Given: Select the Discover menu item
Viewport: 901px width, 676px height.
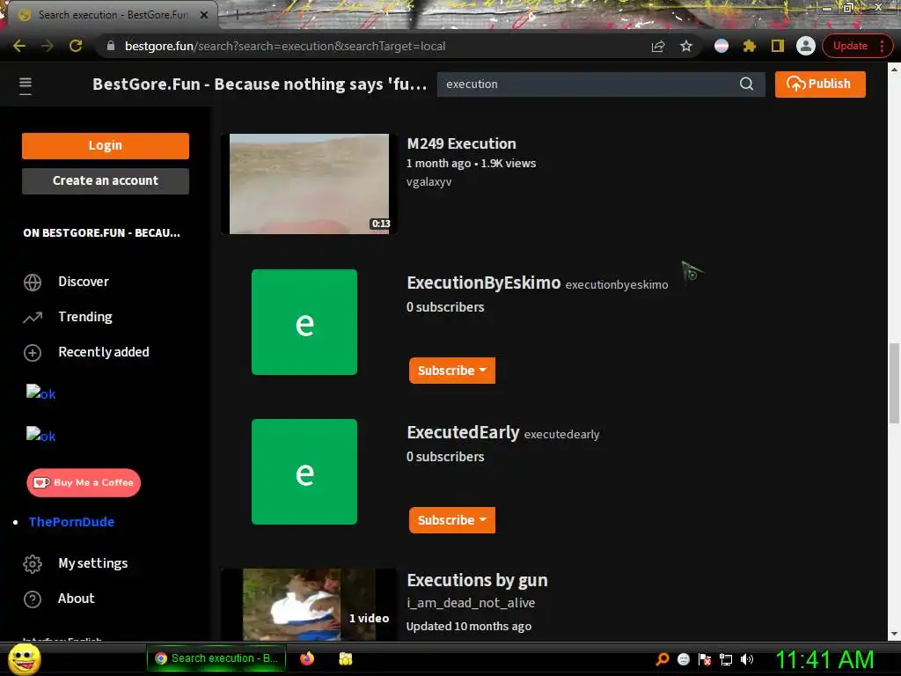Looking at the screenshot, I should (x=84, y=282).
